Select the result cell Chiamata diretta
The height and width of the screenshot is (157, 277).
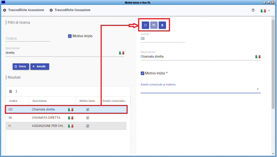click(43, 110)
